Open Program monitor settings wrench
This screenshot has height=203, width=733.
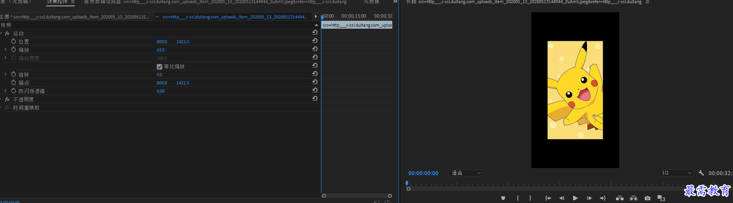tap(701, 173)
